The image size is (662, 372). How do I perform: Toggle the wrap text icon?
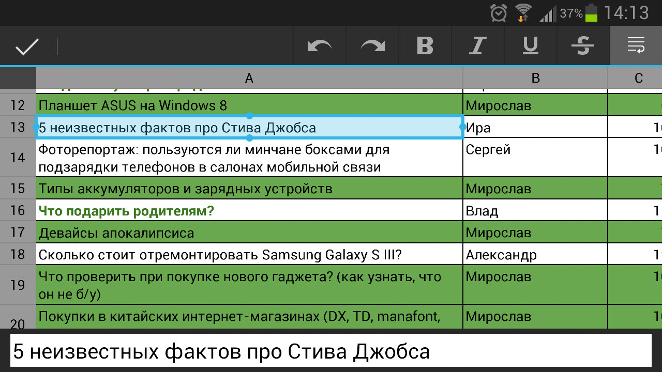tap(636, 45)
